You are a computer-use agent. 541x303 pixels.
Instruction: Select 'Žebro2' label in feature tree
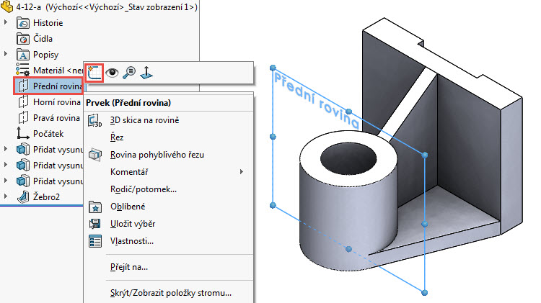coord(46,197)
